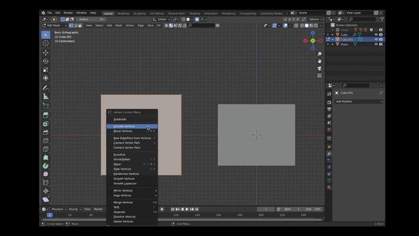Select the Spin tool
This screenshot has width=419, height=236.
tap(46, 166)
